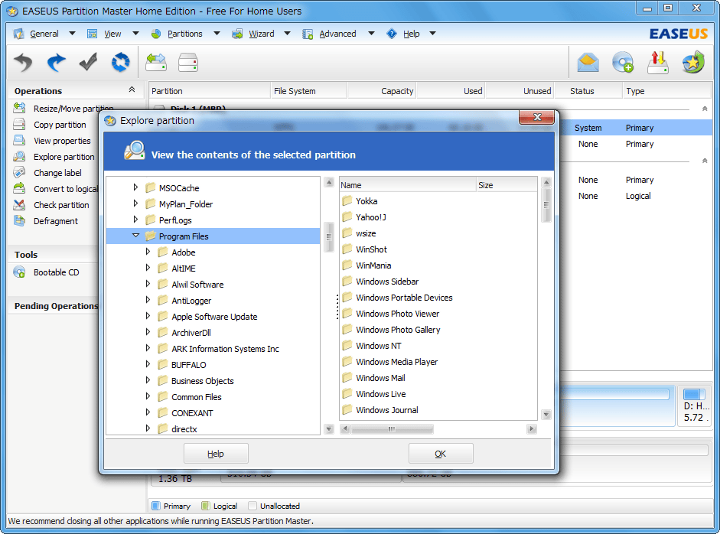Expand the Common Files folder node

pos(148,396)
